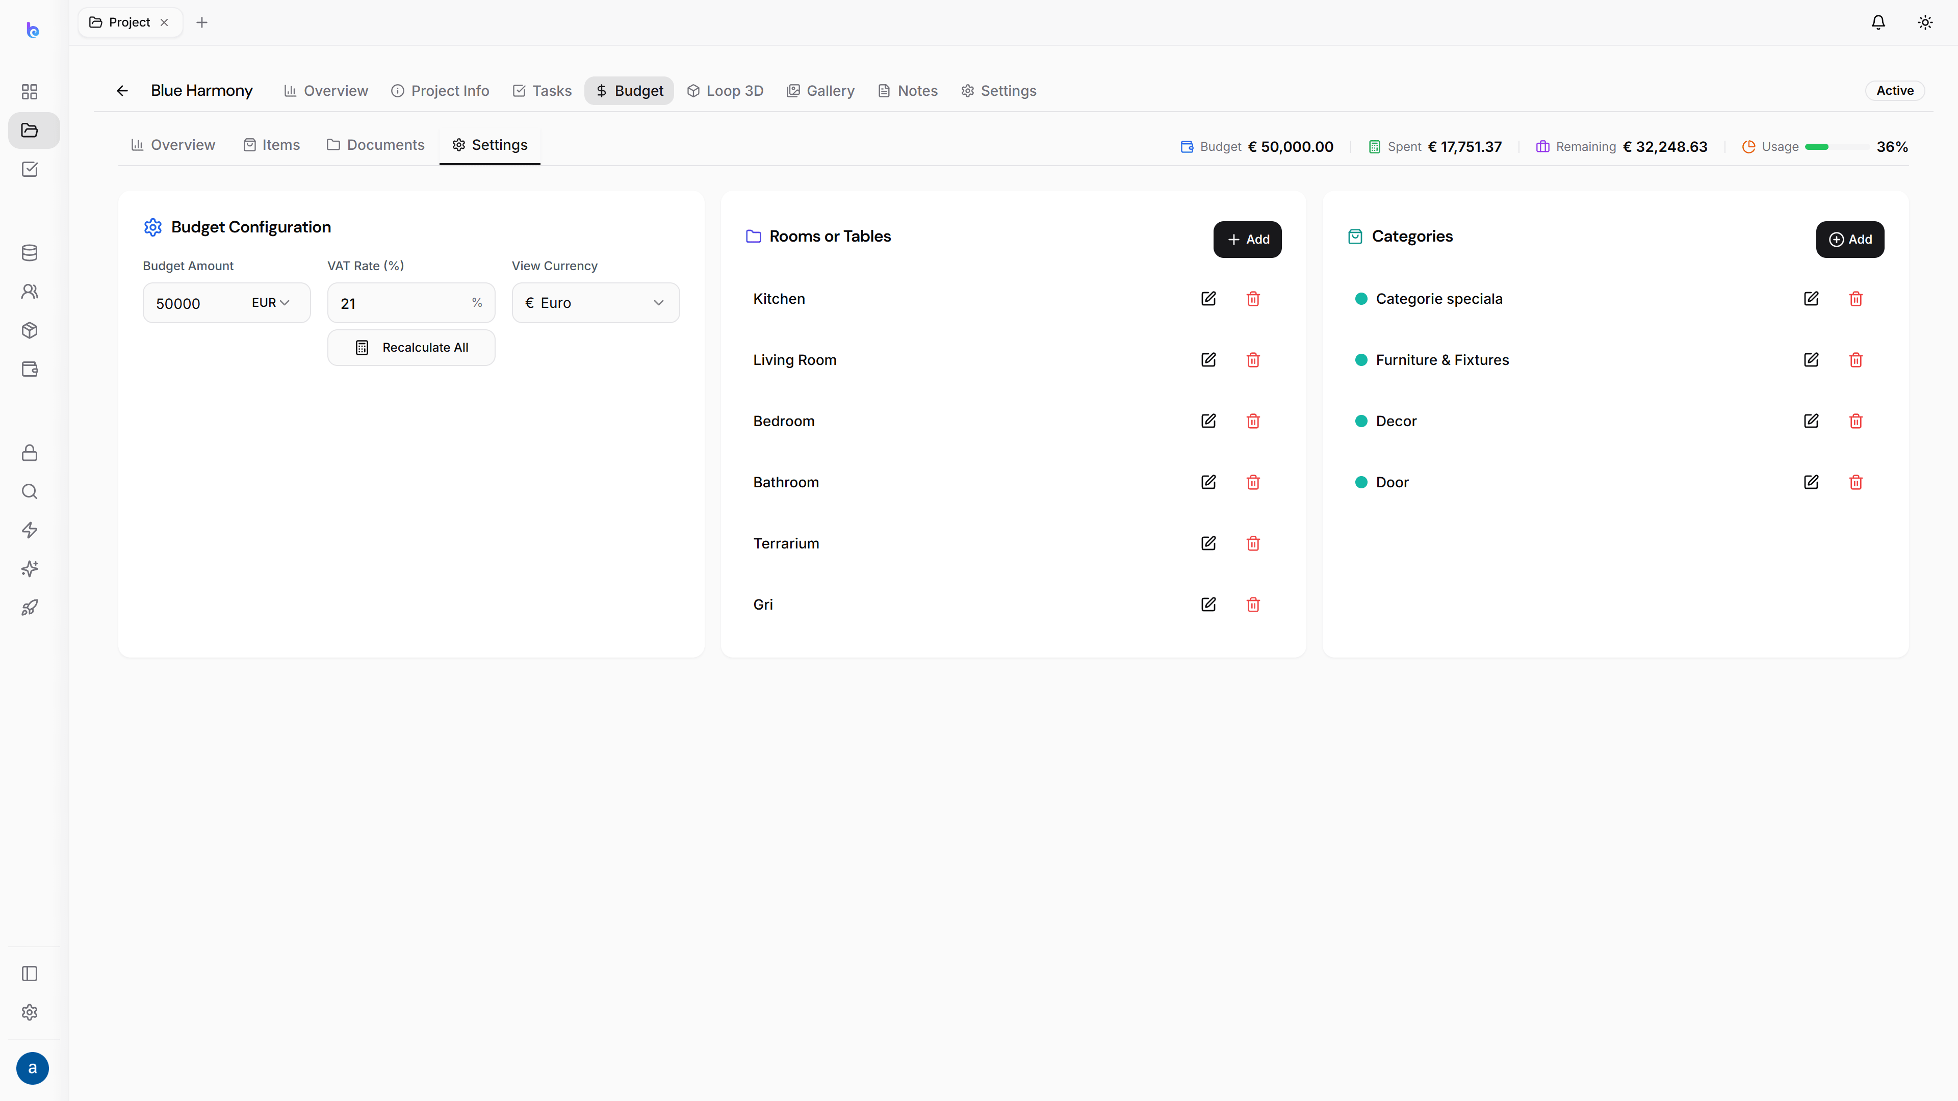Switch to budget Items sub-tab
Viewport: 1958px width, 1101px height.
pyautogui.click(x=271, y=145)
